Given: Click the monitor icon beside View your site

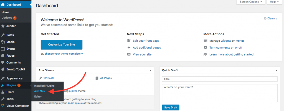Looking at the screenshot, I should click(129, 54).
